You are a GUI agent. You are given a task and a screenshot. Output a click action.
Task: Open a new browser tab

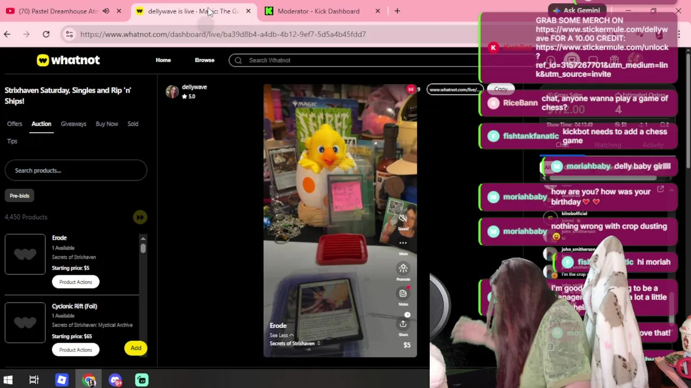point(397,11)
